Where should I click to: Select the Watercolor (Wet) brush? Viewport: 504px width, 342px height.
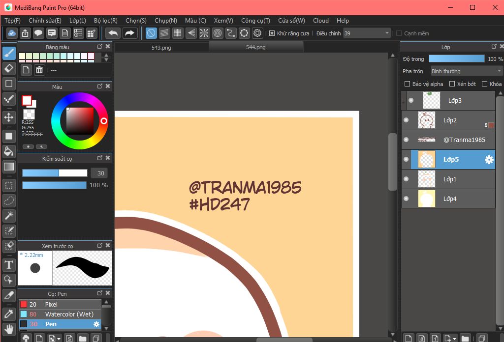coord(60,314)
